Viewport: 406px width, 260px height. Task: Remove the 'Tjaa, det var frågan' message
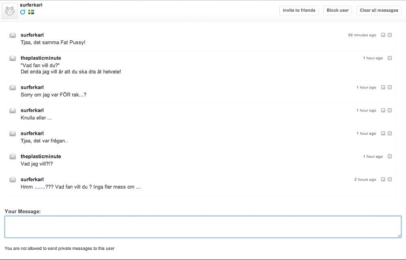tap(390, 133)
